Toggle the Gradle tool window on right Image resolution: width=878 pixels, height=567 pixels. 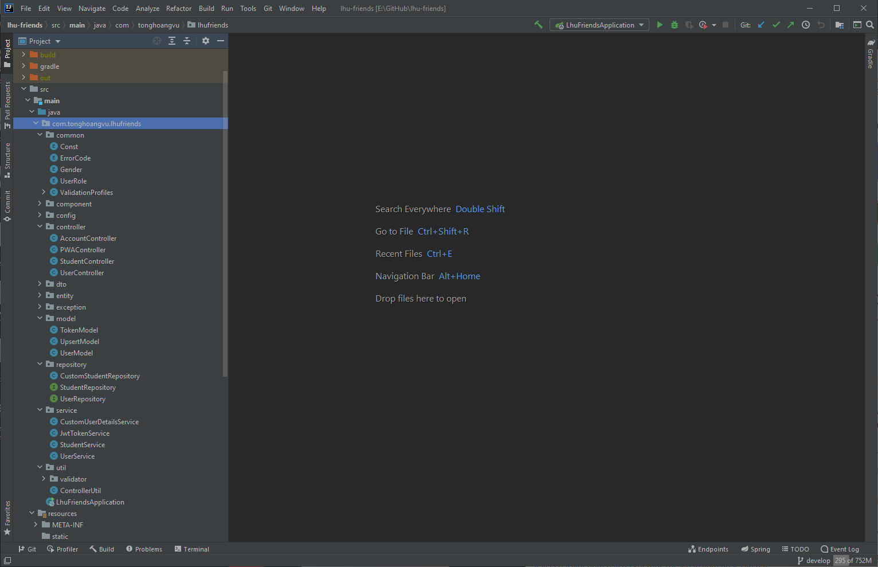point(871,54)
